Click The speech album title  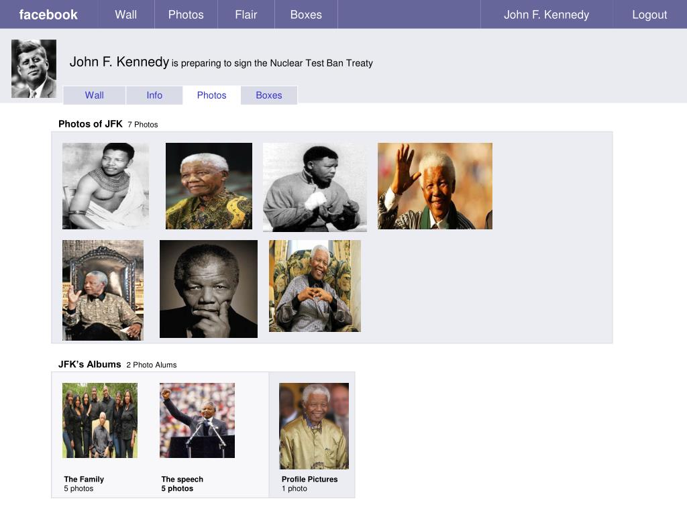(x=182, y=479)
